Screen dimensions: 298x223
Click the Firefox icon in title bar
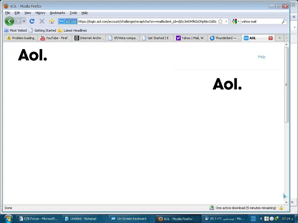[x=6, y=6]
